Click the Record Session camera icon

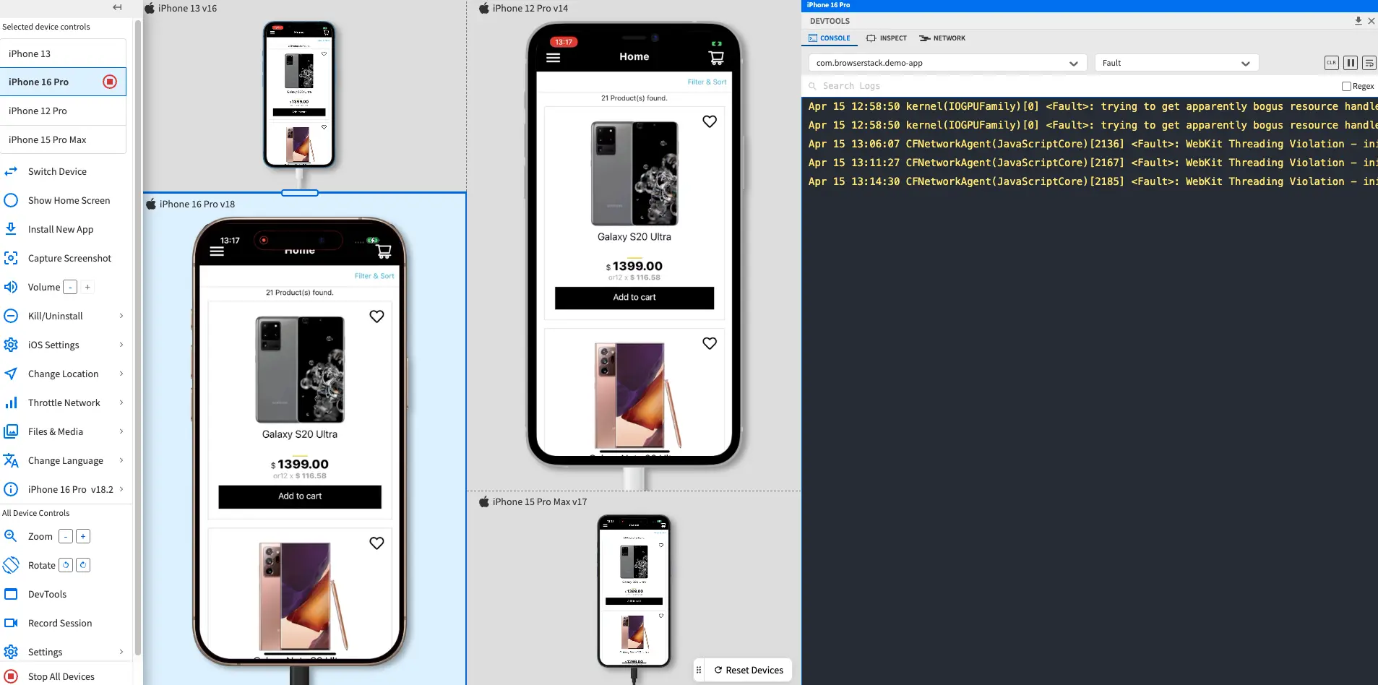[11, 623]
